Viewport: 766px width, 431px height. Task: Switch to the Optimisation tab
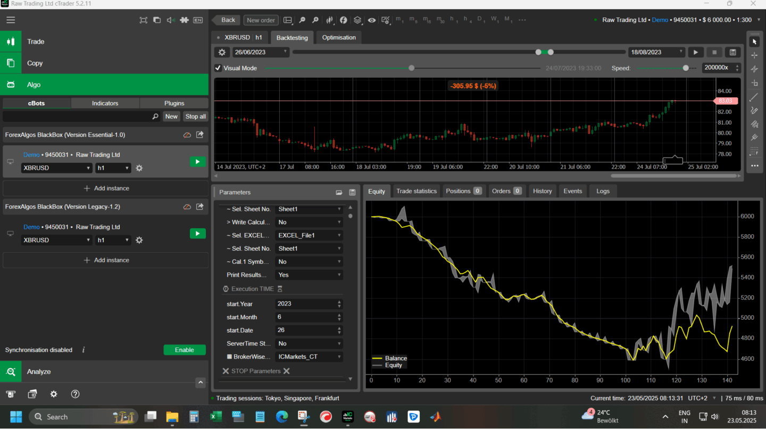coord(339,37)
